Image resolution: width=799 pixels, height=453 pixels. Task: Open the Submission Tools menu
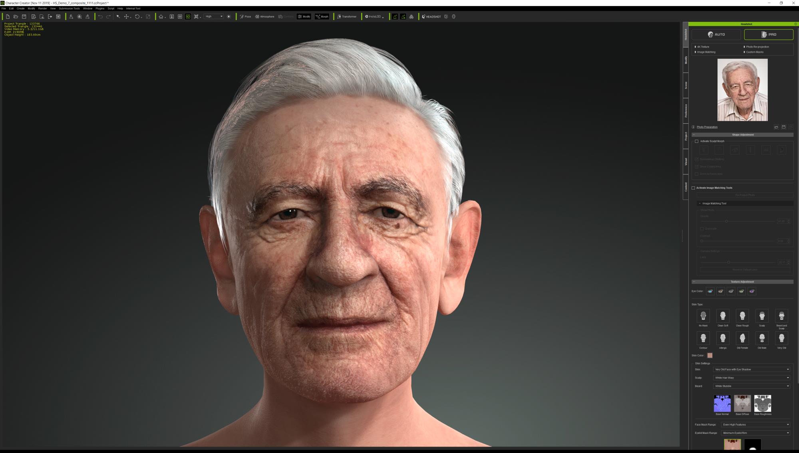pos(69,8)
